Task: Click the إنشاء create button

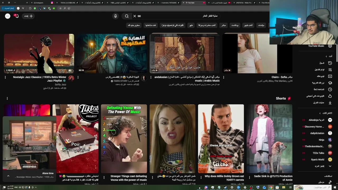Action: (29, 16)
